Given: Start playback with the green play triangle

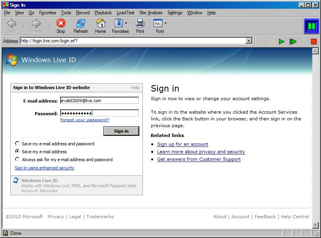Looking at the screenshot, I should [x=281, y=42].
